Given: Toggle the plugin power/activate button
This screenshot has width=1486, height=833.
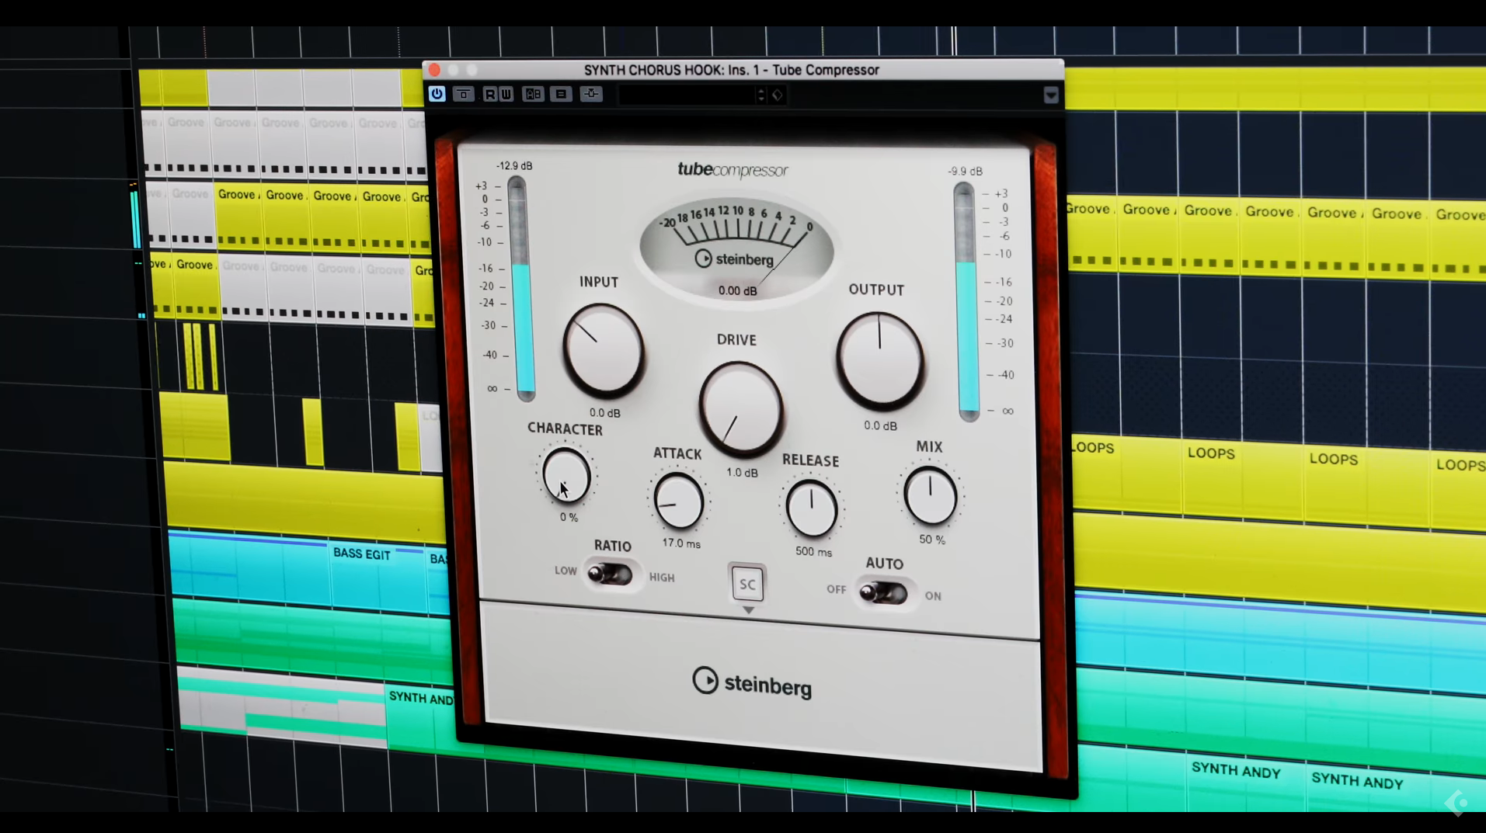Looking at the screenshot, I should tap(437, 94).
